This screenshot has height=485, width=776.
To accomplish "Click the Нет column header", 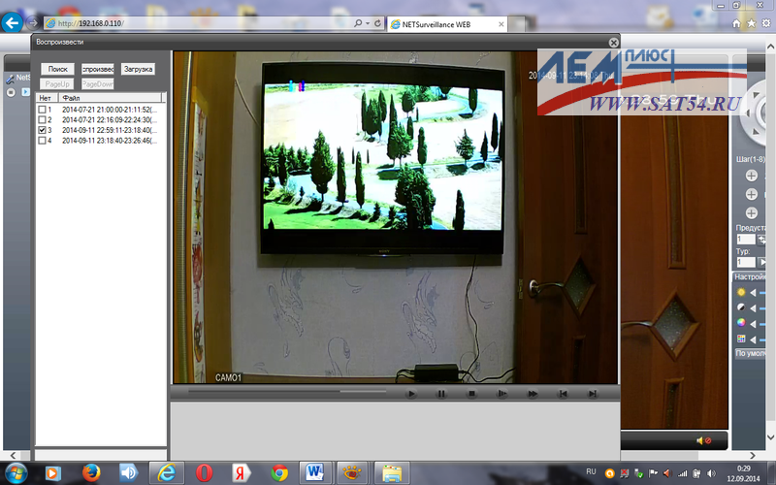I will pyautogui.click(x=48, y=98).
